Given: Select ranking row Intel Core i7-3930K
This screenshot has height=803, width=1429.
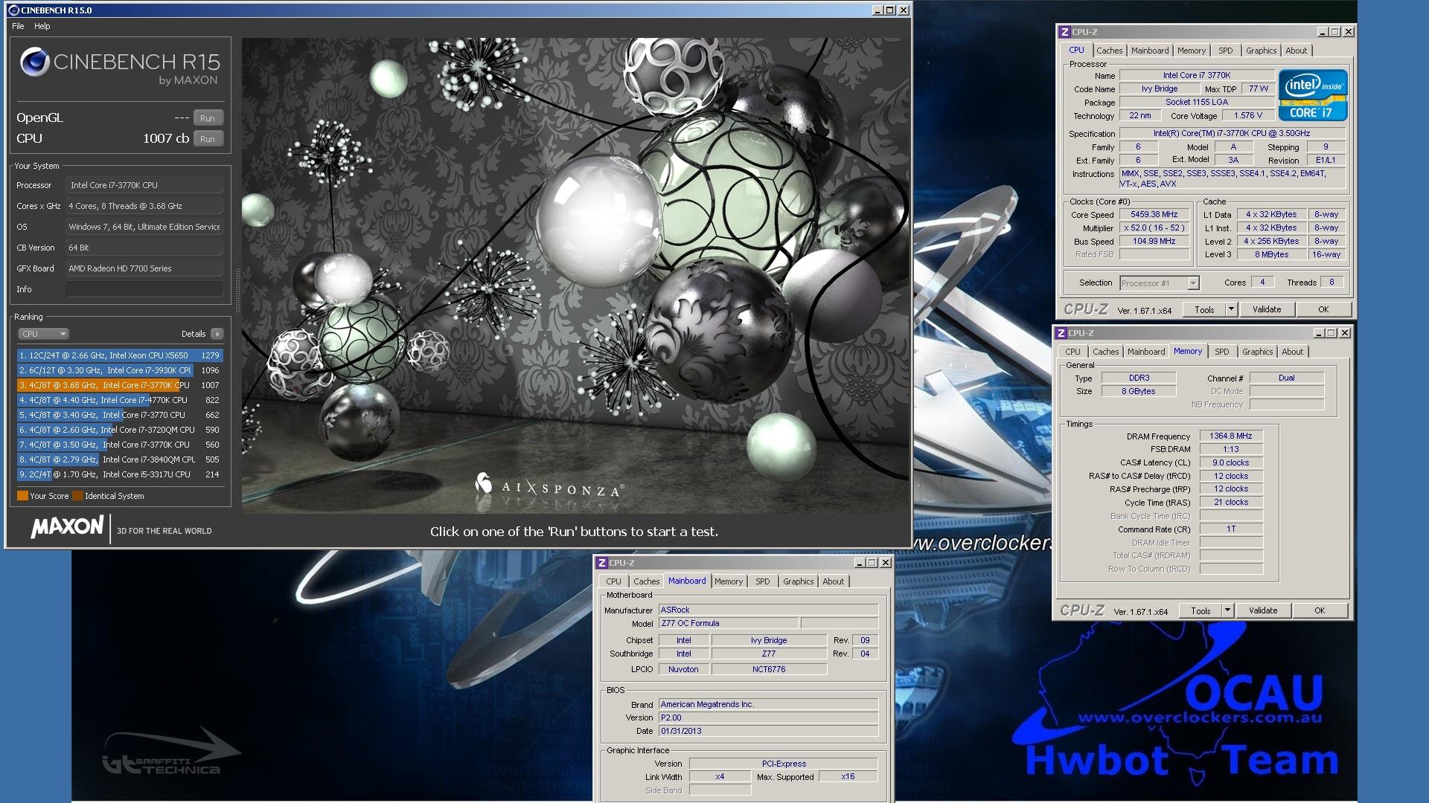Looking at the screenshot, I should pos(120,370).
